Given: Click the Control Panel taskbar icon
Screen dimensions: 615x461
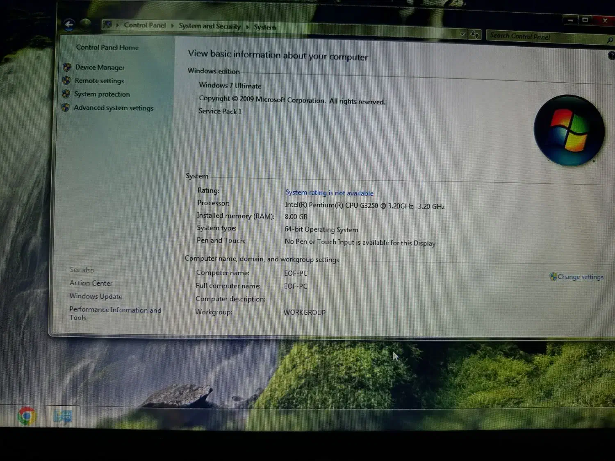Looking at the screenshot, I should pos(62,417).
